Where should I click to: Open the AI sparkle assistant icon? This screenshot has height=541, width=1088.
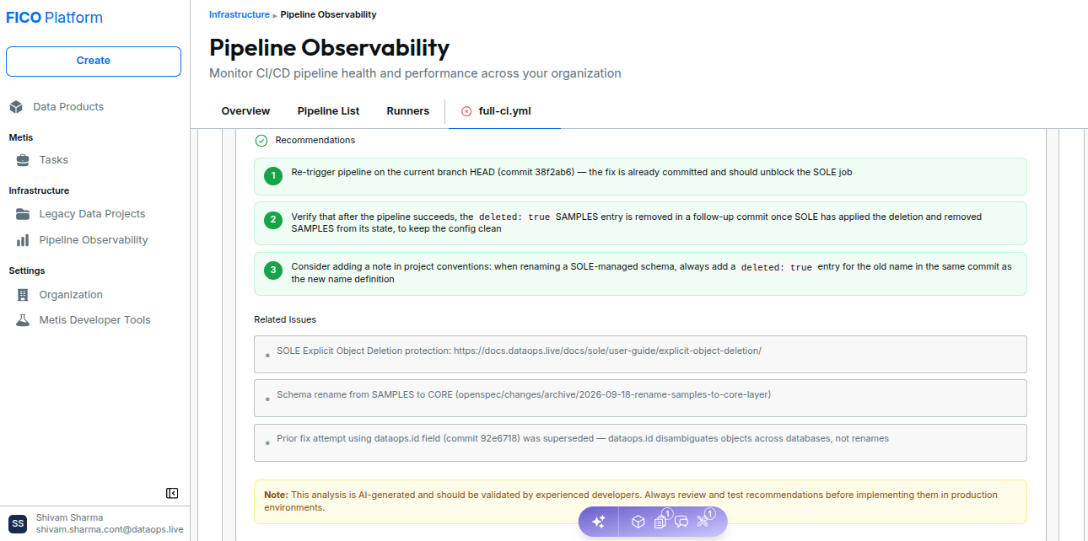point(599,522)
